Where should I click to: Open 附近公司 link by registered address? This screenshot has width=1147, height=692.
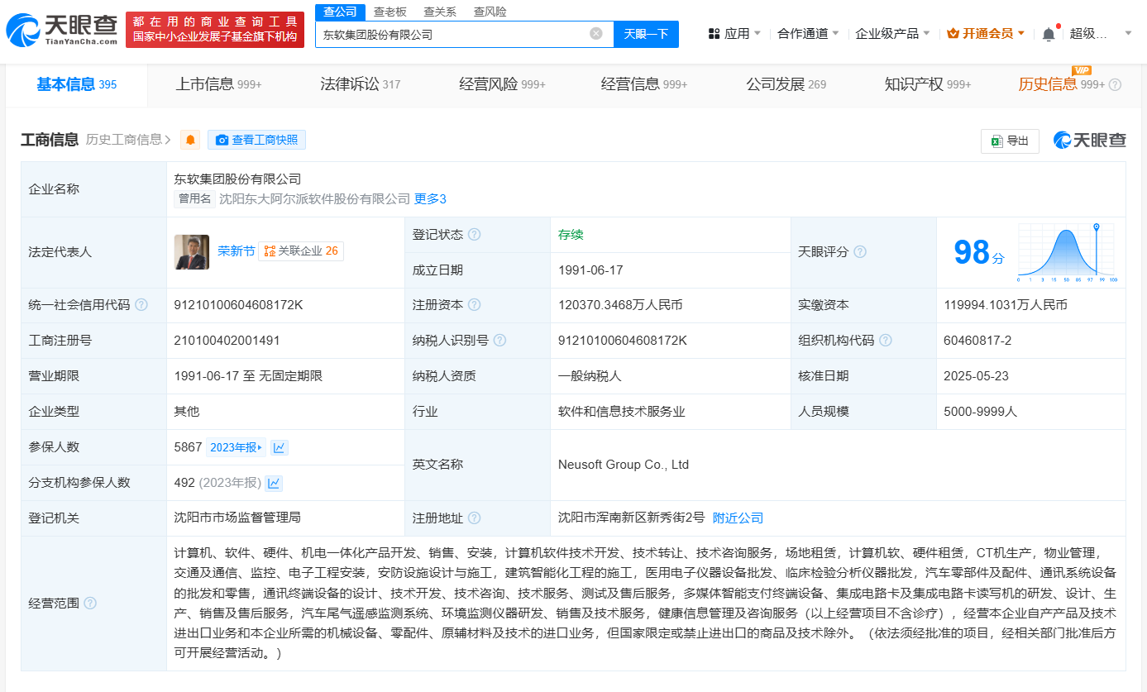pyautogui.click(x=738, y=518)
